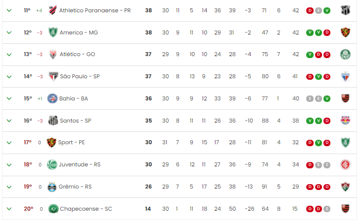Click the Athletico Paranaense club crest

click(x=53, y=10)
